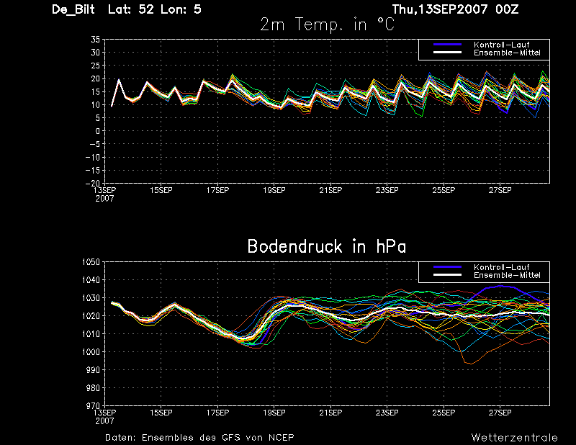The height and width of the screenshot is (445, 576).
Task: Click the De_Bilt location label
Action: [x=73, y=9]
